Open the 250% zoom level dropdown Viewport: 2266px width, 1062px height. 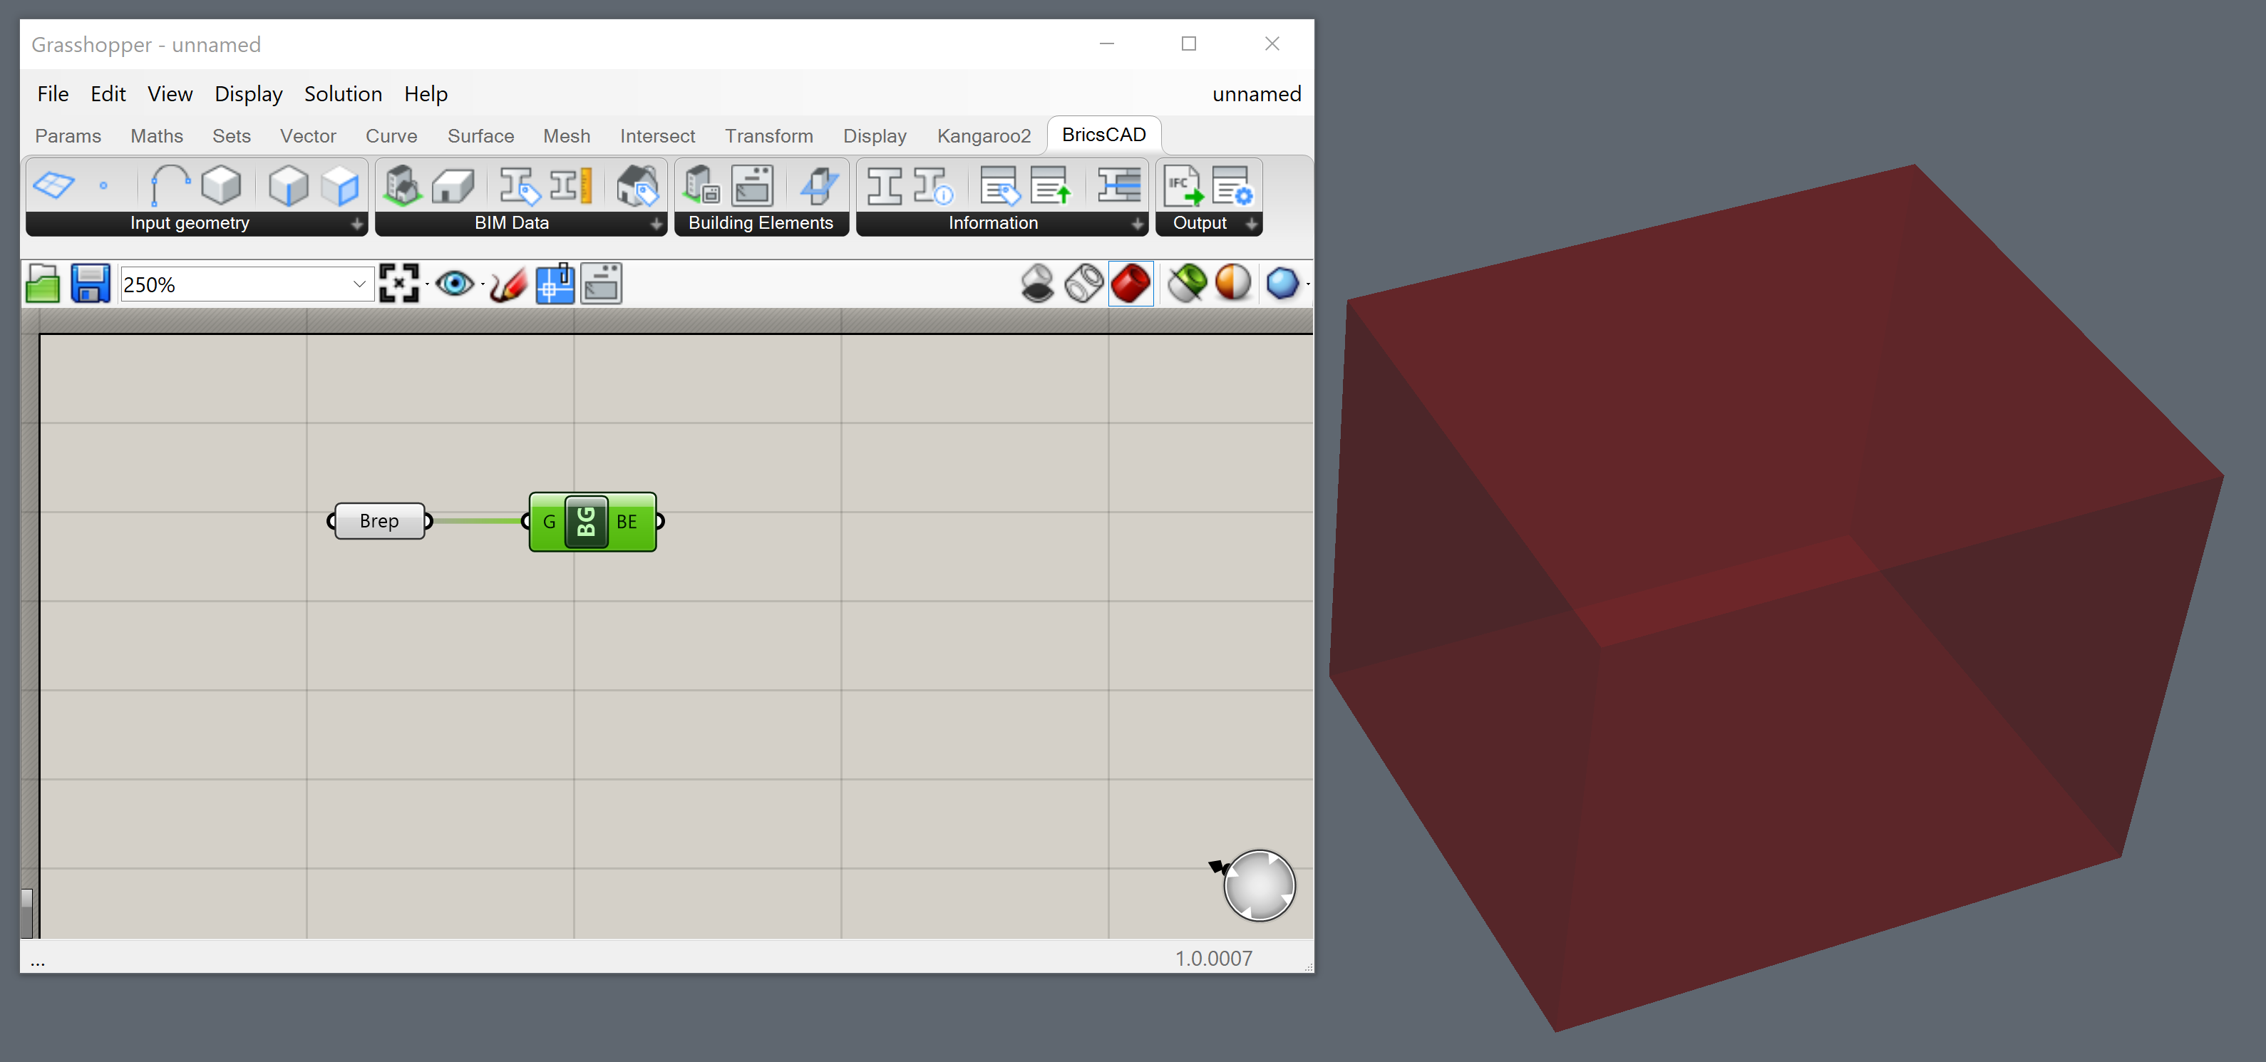click(x=358, y=284)
